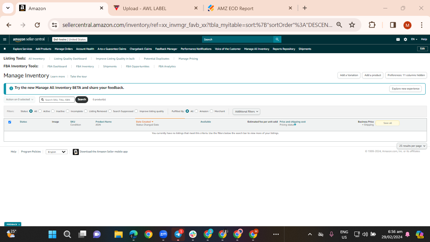Open the English language dropdown in footer

click(56, 152)
